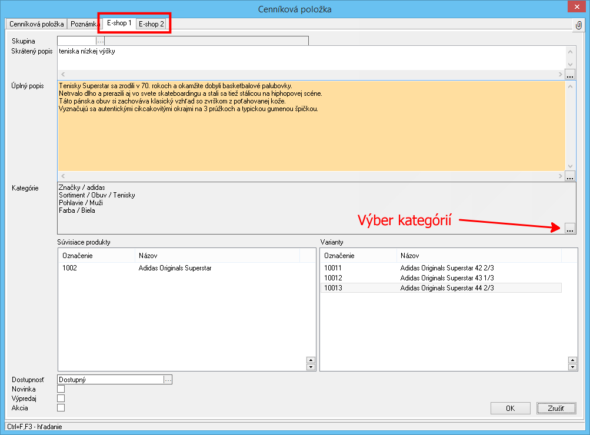Screen dimensions: 590x435
Task: Move related product down with arrow
Action: (311, 367)
